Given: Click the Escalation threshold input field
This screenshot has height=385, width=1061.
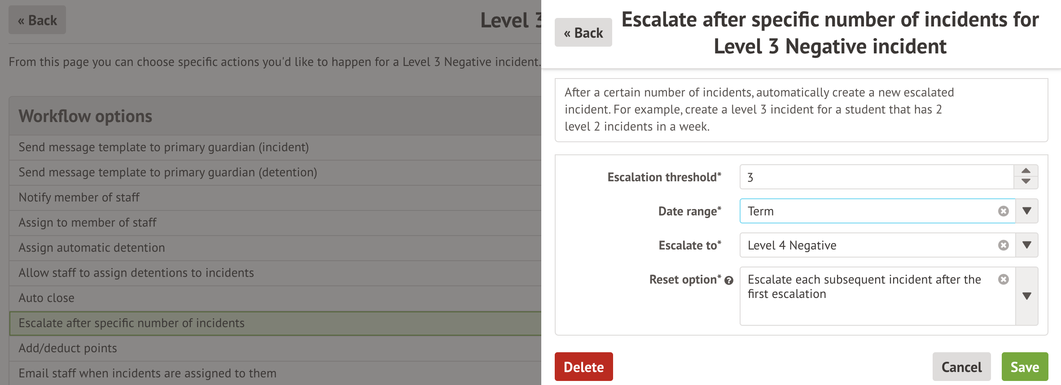Looking at the screenshot, I should (876, 177).
